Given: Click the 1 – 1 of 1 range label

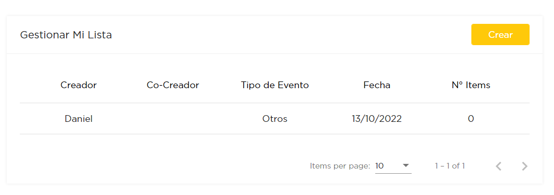Looking at the screenshot, I should coord(450,166).
